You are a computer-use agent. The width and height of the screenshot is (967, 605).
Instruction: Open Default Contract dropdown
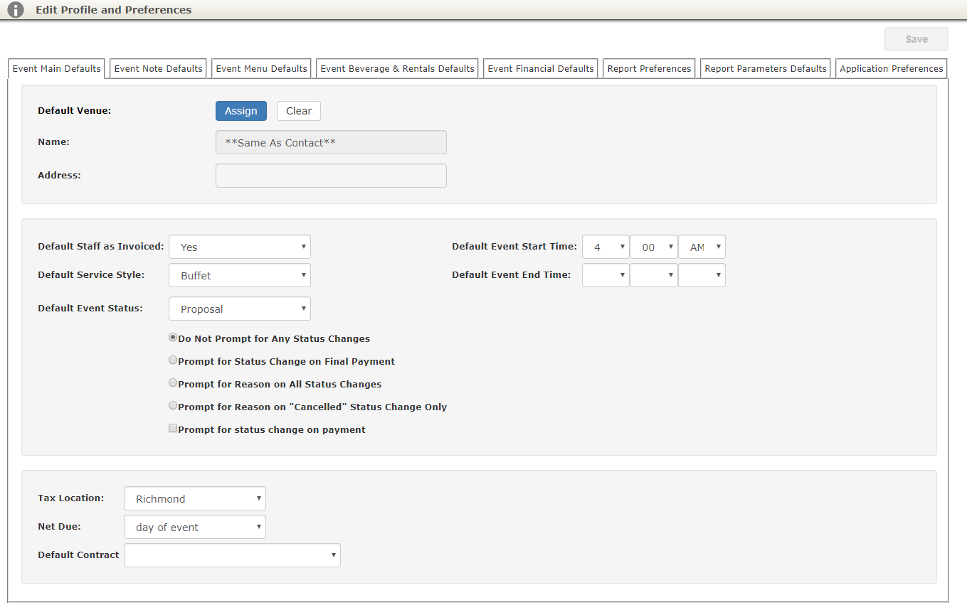pyautogui.click(x=232, y=555)
